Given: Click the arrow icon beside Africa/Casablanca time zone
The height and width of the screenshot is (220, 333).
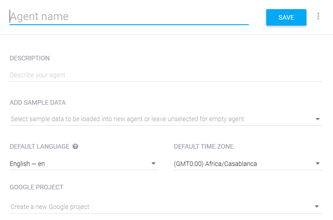Looking at the screenshot, I should tap(317, 164).
